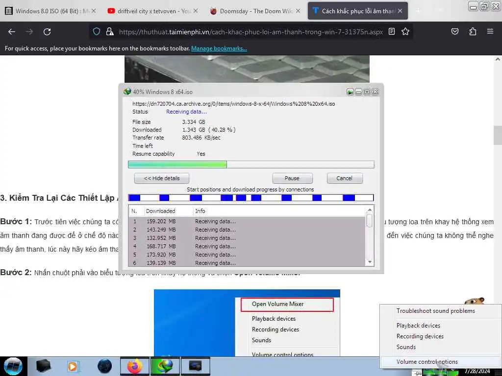Click connections list scroll up arrow
The image size is (502, 376).
coord(370,210)
